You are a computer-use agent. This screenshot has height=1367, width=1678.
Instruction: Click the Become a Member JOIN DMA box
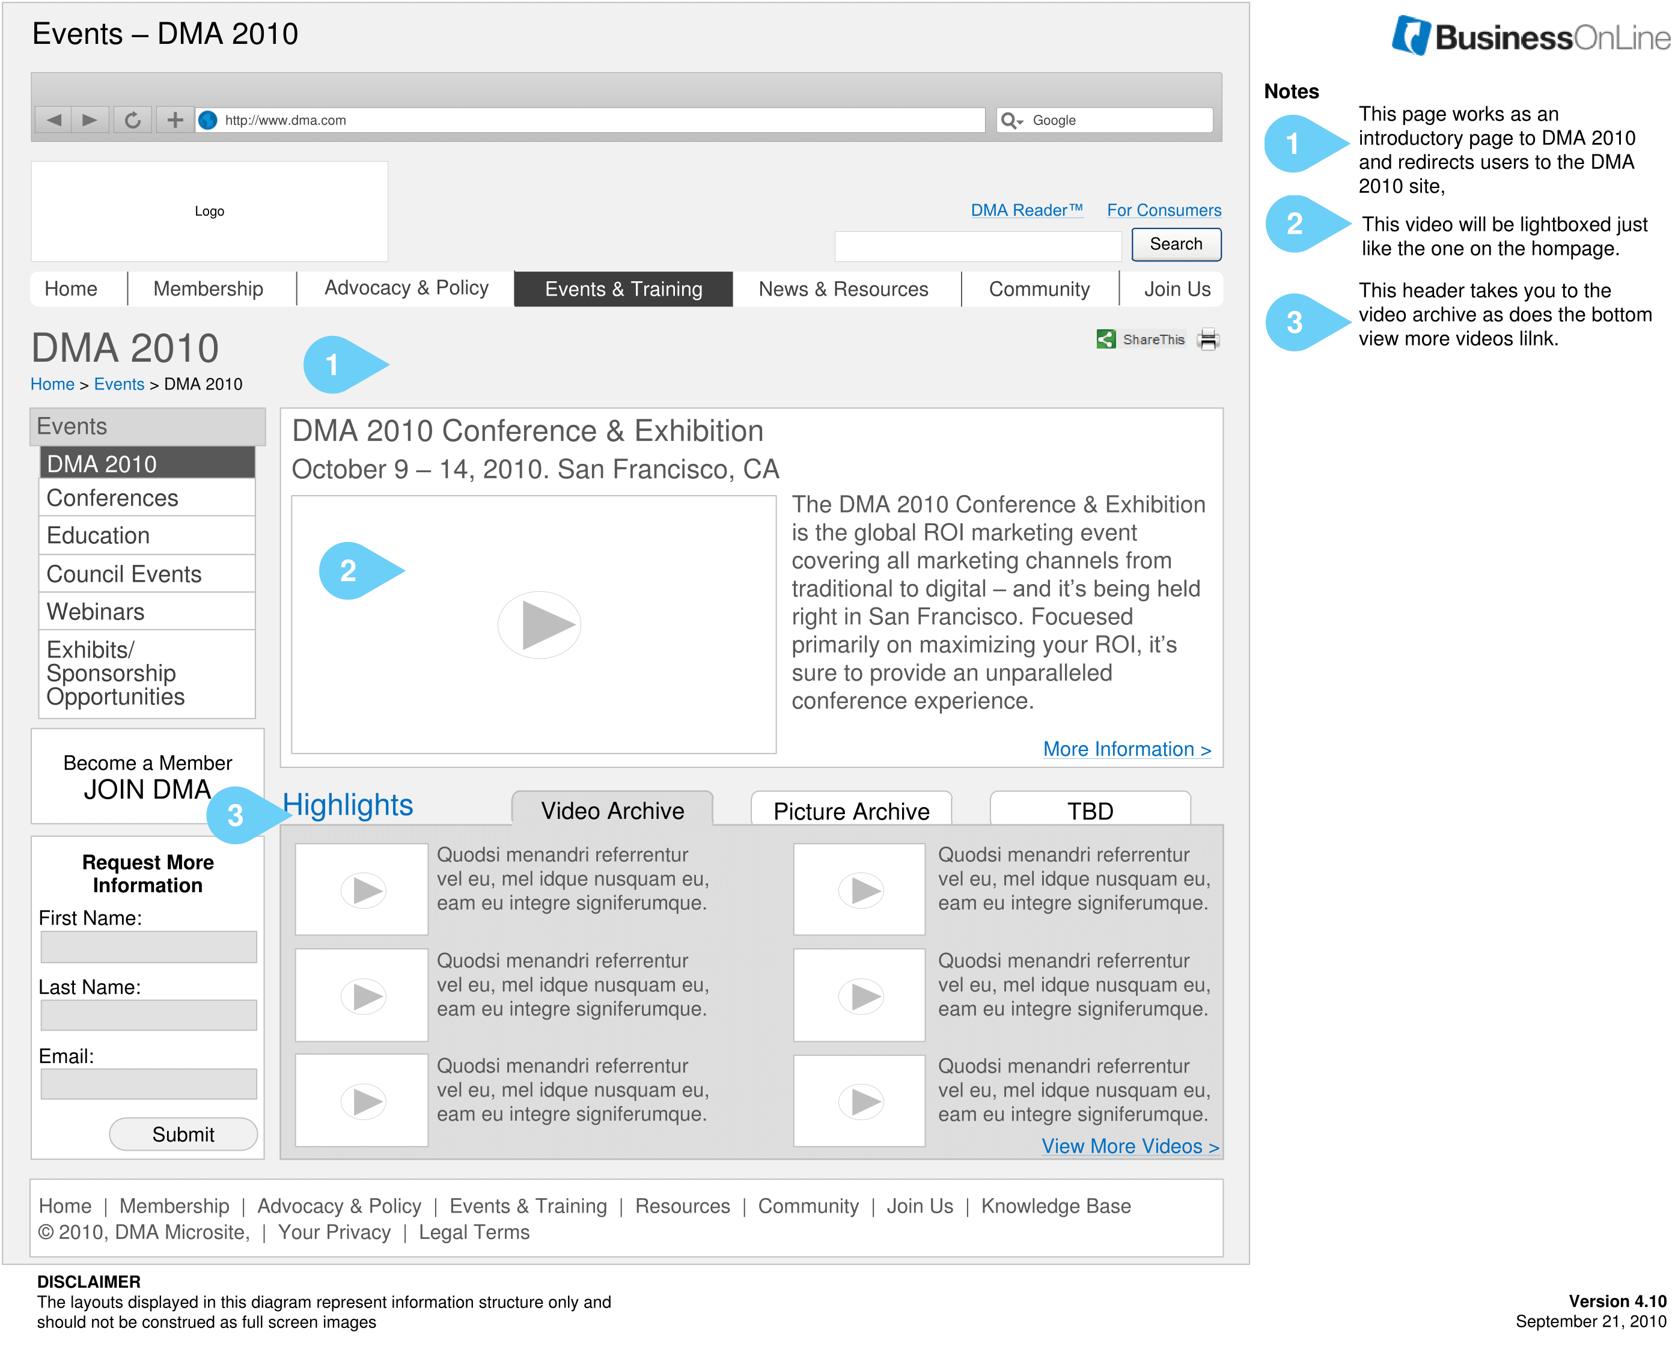coord(147,776)
